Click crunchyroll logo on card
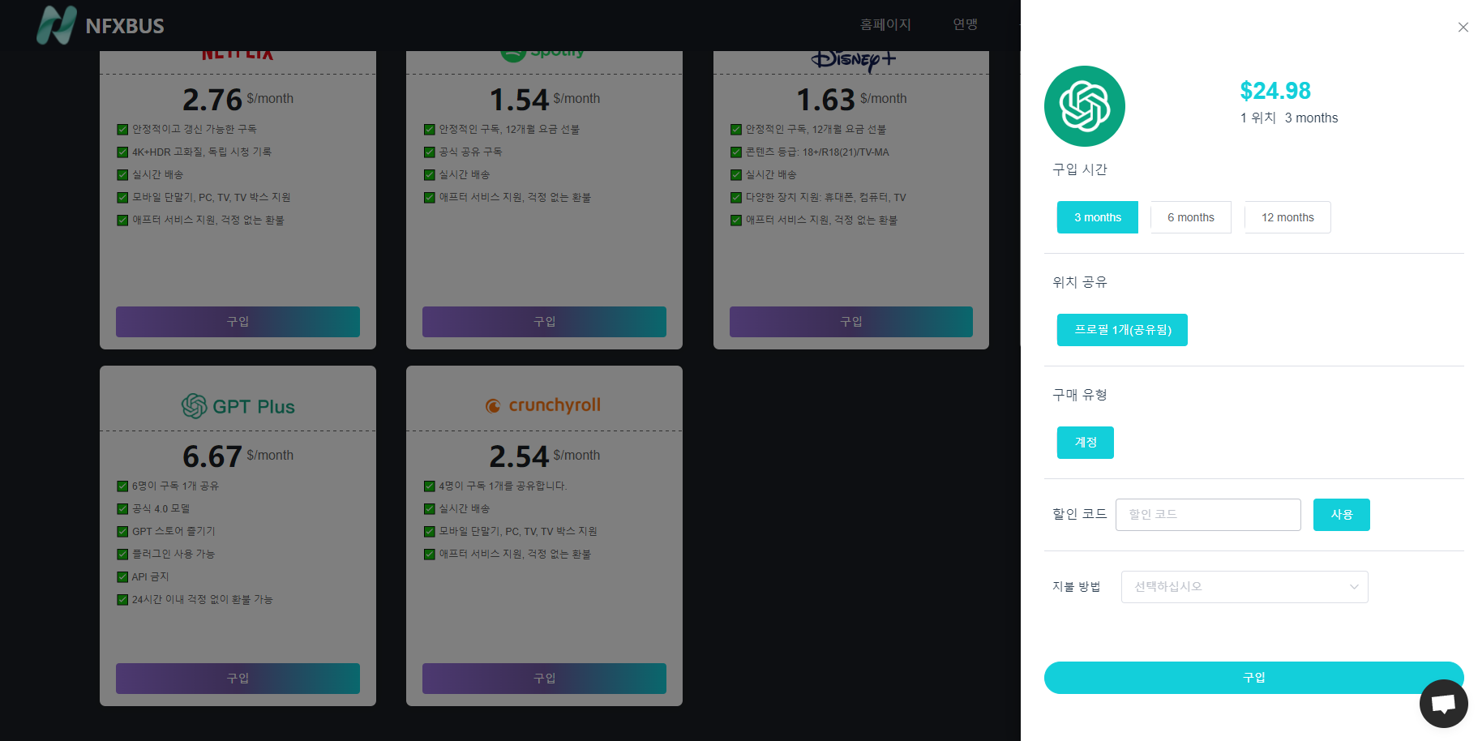Viewport: 1478px width, 741px height. [543, 405]
